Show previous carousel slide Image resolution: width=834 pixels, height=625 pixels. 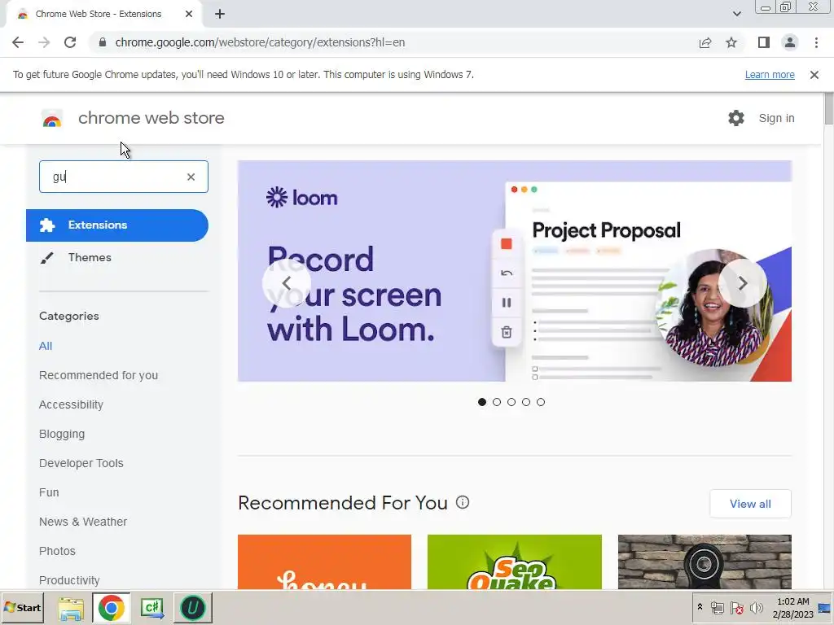[x=287, y=284]
